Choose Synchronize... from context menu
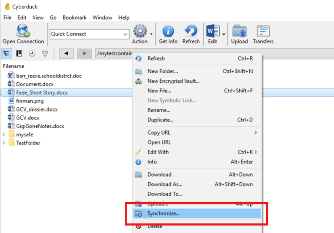Screen dimensions: 334x233 click(x=197, y=213)
